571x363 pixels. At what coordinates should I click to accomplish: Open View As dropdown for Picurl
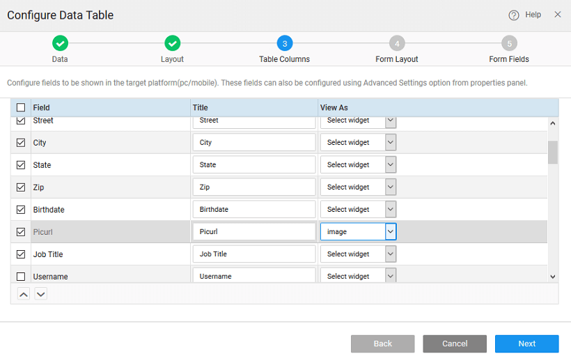[x=391, y=231]
